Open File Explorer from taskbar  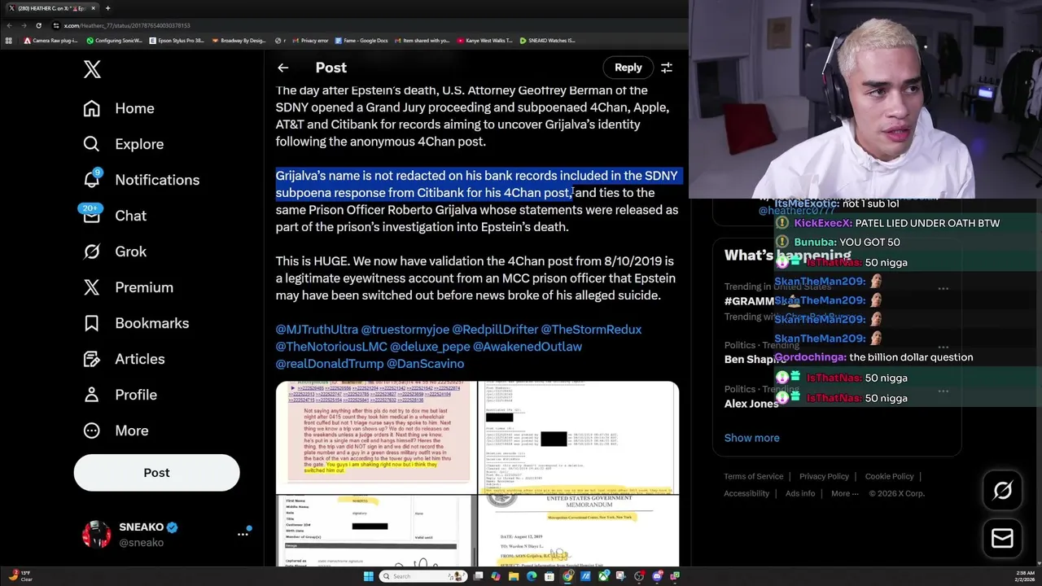tap(514, 576)
